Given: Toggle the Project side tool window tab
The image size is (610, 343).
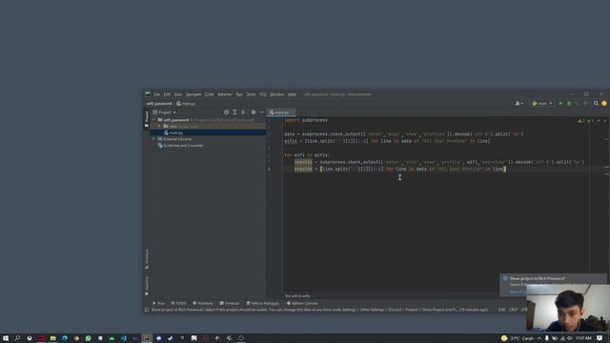Looking at the screenshot, I should [x=147, y=118].
